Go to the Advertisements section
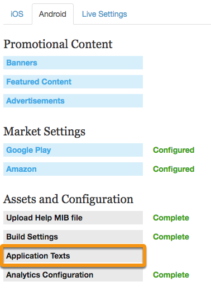The image size is (211, 291). 73,101
